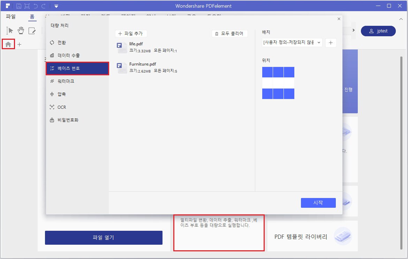The image size is (408, 259).
Task: Choose the footer-right cell in 위치 grid
Action: [x=289, y=94]
